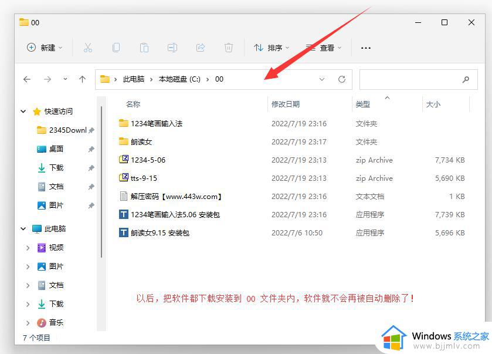Screen dimensions: 492x354
Task: Click the zip icon of 1234-5-06
Action: [x=124, y=160]
